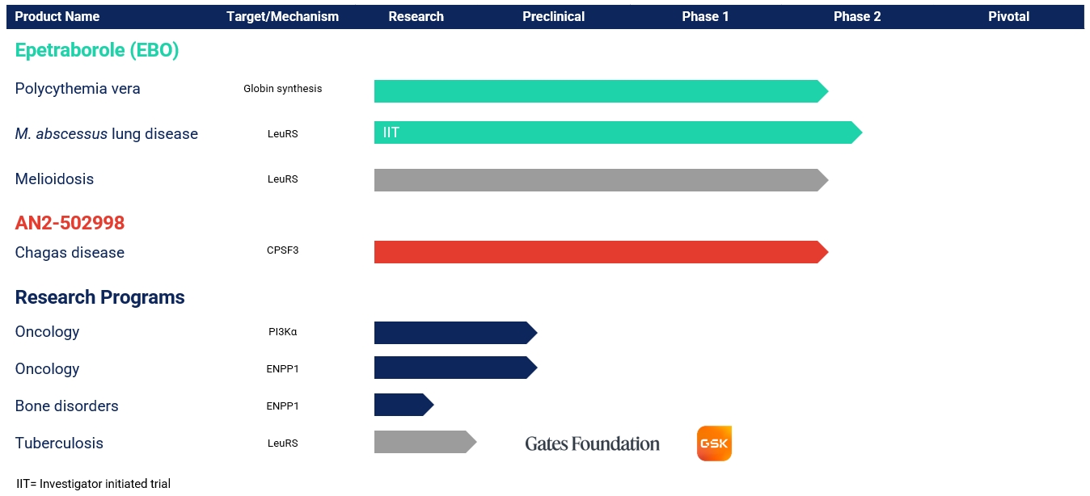
Task: Click the Globin synthesis mechanism label
Action: 282,89
